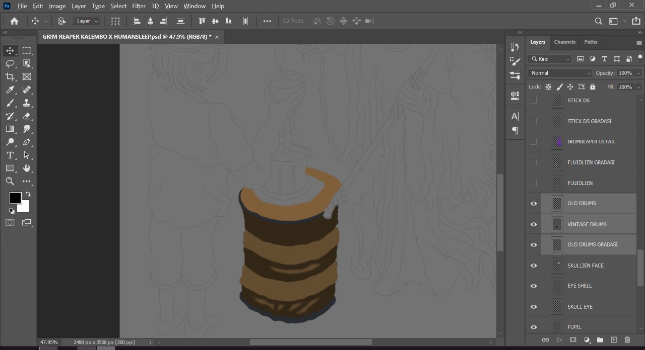Open more options ellipsis in options bar
The width and height of the screenshot is (645, 350).
click(267, 21)
